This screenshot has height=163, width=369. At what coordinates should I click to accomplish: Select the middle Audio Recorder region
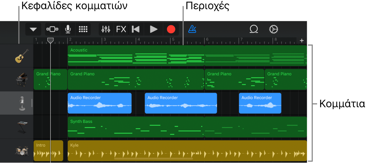point(181,103)
